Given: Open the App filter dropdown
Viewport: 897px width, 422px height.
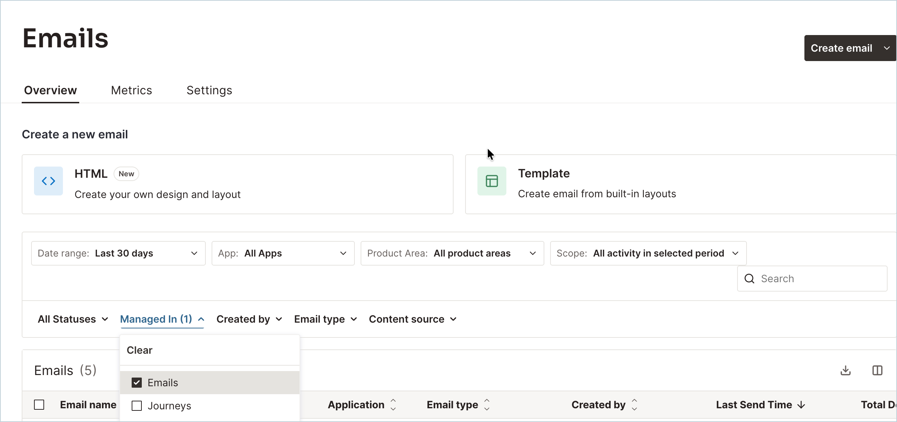Looking at the screenshot, I should pyautogui.click(x=283, y=253).
